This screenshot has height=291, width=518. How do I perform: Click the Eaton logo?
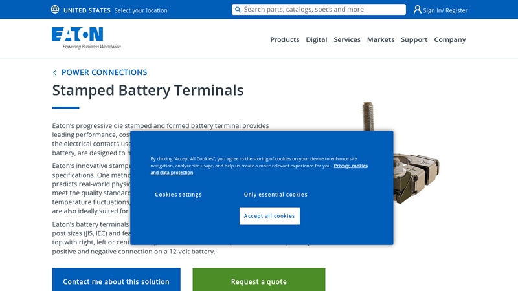[86, 38]
